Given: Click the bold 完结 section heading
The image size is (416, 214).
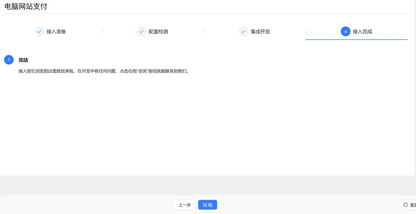Looking at the screenshot, I should (23, 60).
